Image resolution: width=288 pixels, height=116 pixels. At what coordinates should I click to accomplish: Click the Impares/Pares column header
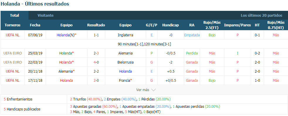(x=237, y=25)
